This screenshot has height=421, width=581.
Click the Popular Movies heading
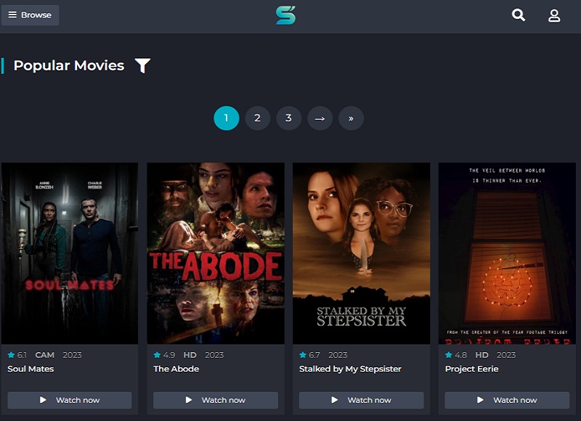point(69,65)
